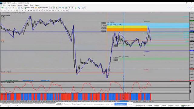
Task: Switch to M1 timeframe
Action: (44, 11)
